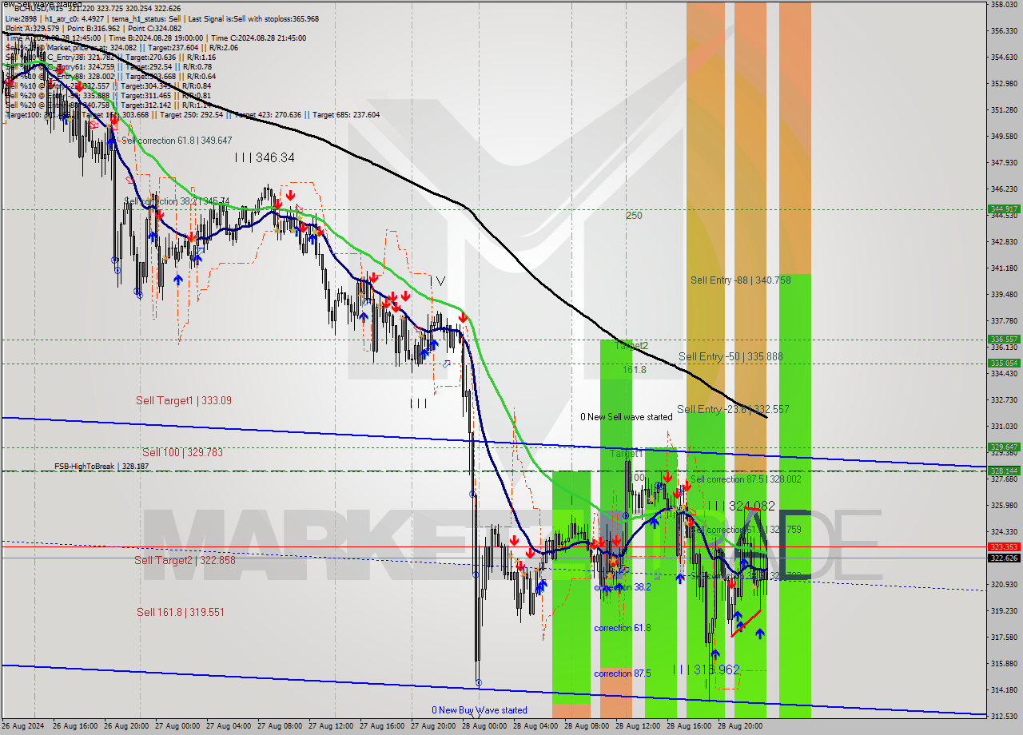1023x735 pixels.
Task: Click the 'I I I 346.34' wave label
Action: click(x=265, y=158)
